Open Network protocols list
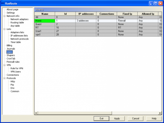 click(20, 39)
